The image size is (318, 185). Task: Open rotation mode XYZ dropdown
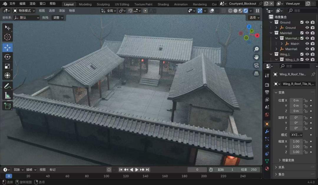click(297, 135)
